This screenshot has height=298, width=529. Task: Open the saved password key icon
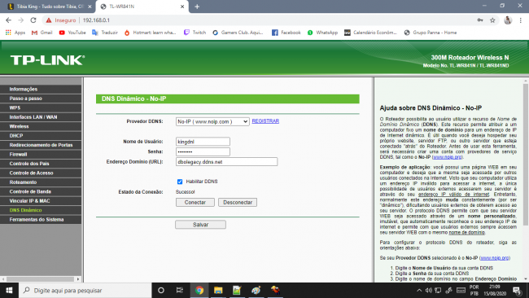click(x=480, y=20)
